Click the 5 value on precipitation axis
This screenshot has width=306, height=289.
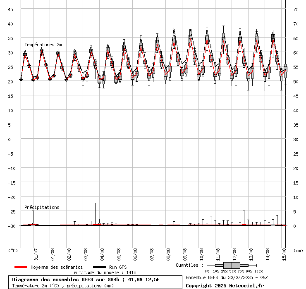(x=295, y=212)
